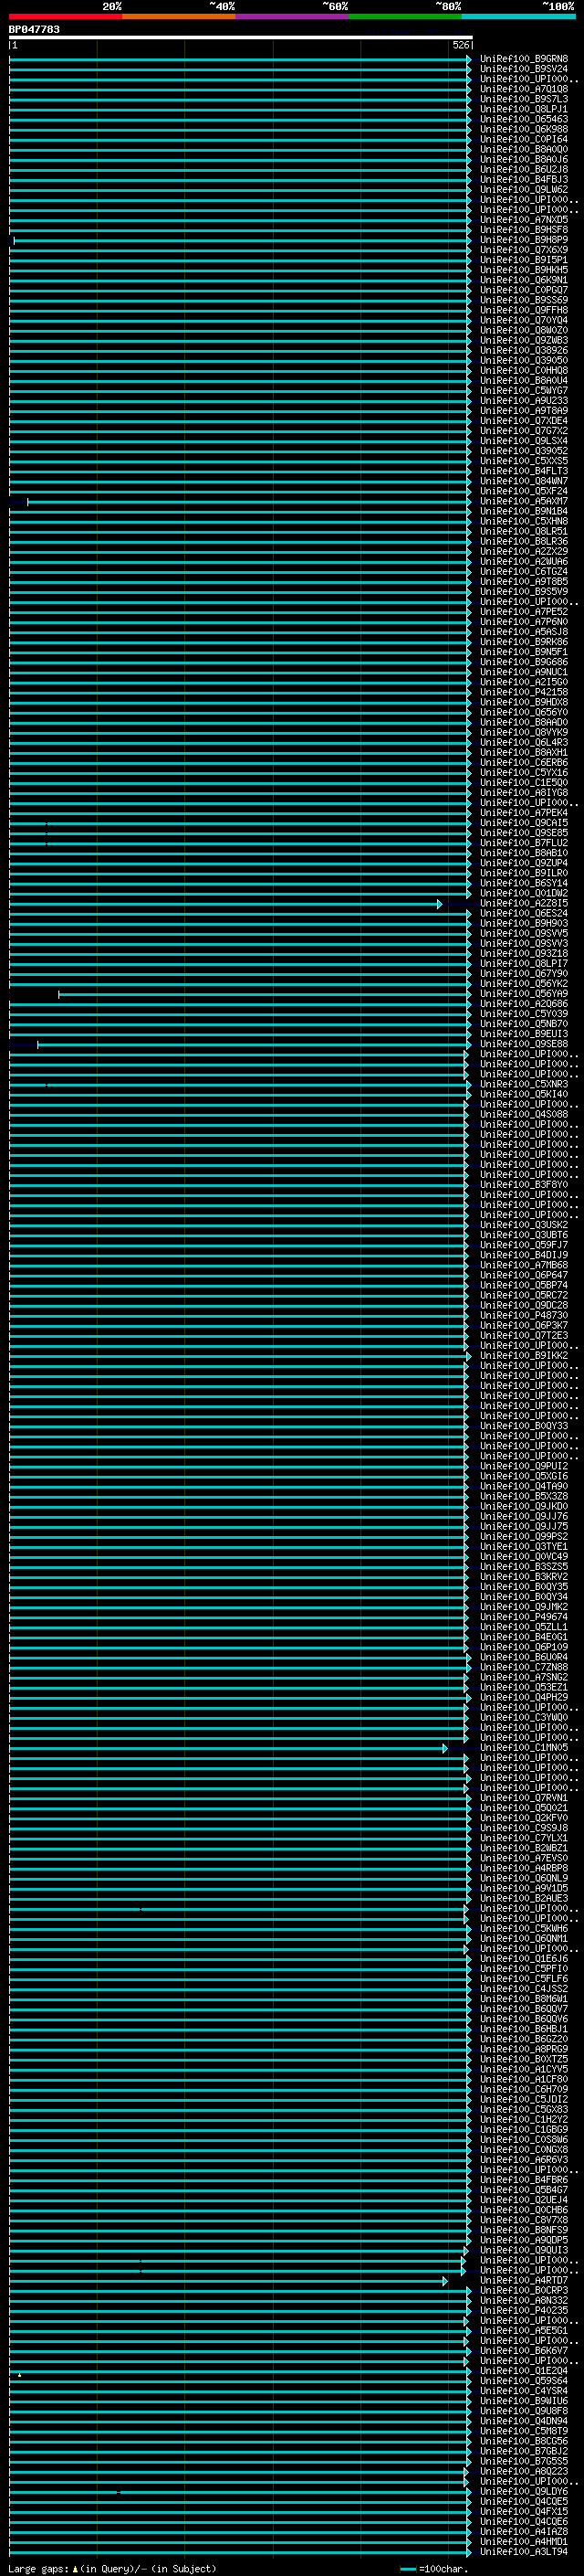Select the UniRef100_B9EUI3 label
This screenshot has height=2576, width=584.
coord(524,1034)
